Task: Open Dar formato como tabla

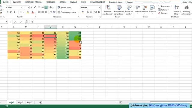Action: click(119, 10)
